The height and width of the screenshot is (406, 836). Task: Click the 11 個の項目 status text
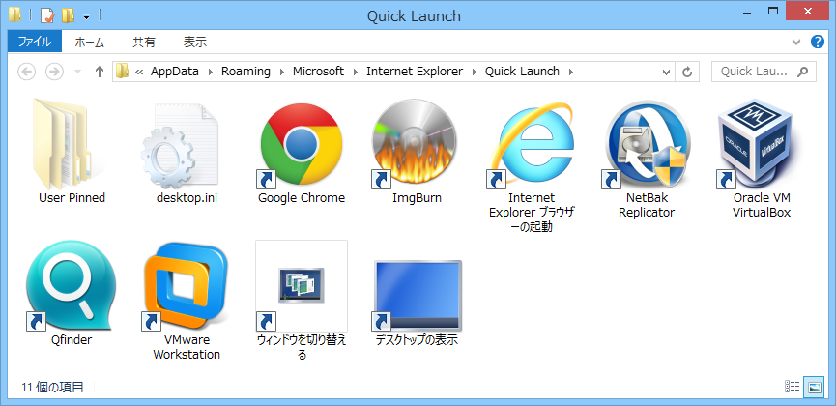(53, 388)
